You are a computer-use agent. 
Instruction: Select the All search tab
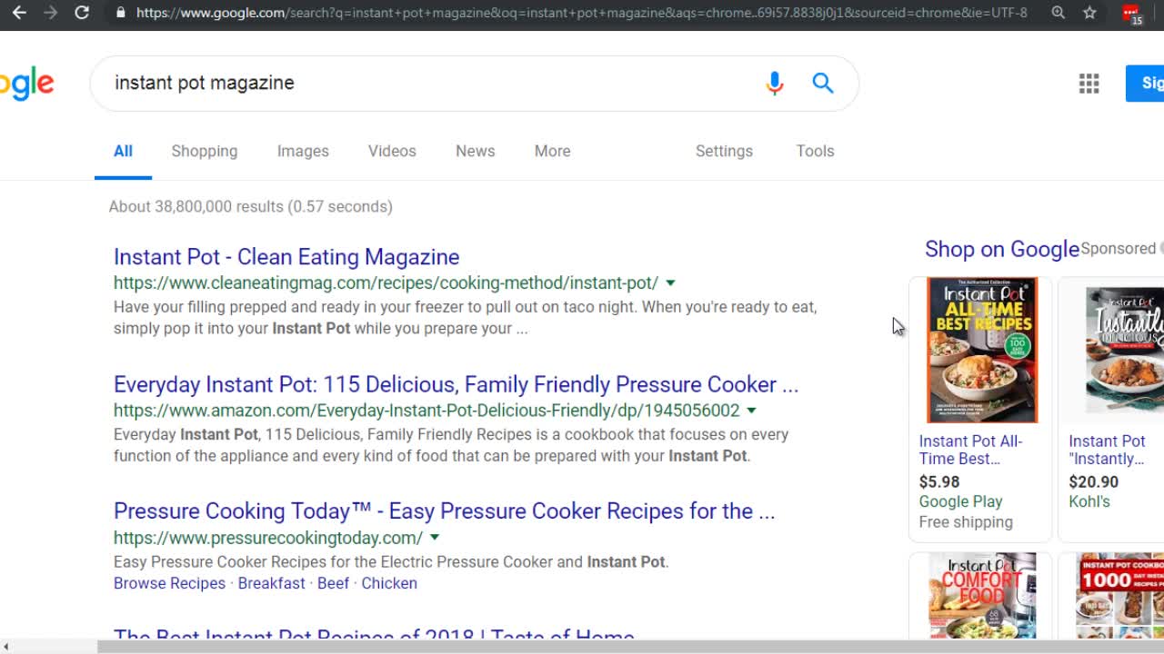(123, 151)
